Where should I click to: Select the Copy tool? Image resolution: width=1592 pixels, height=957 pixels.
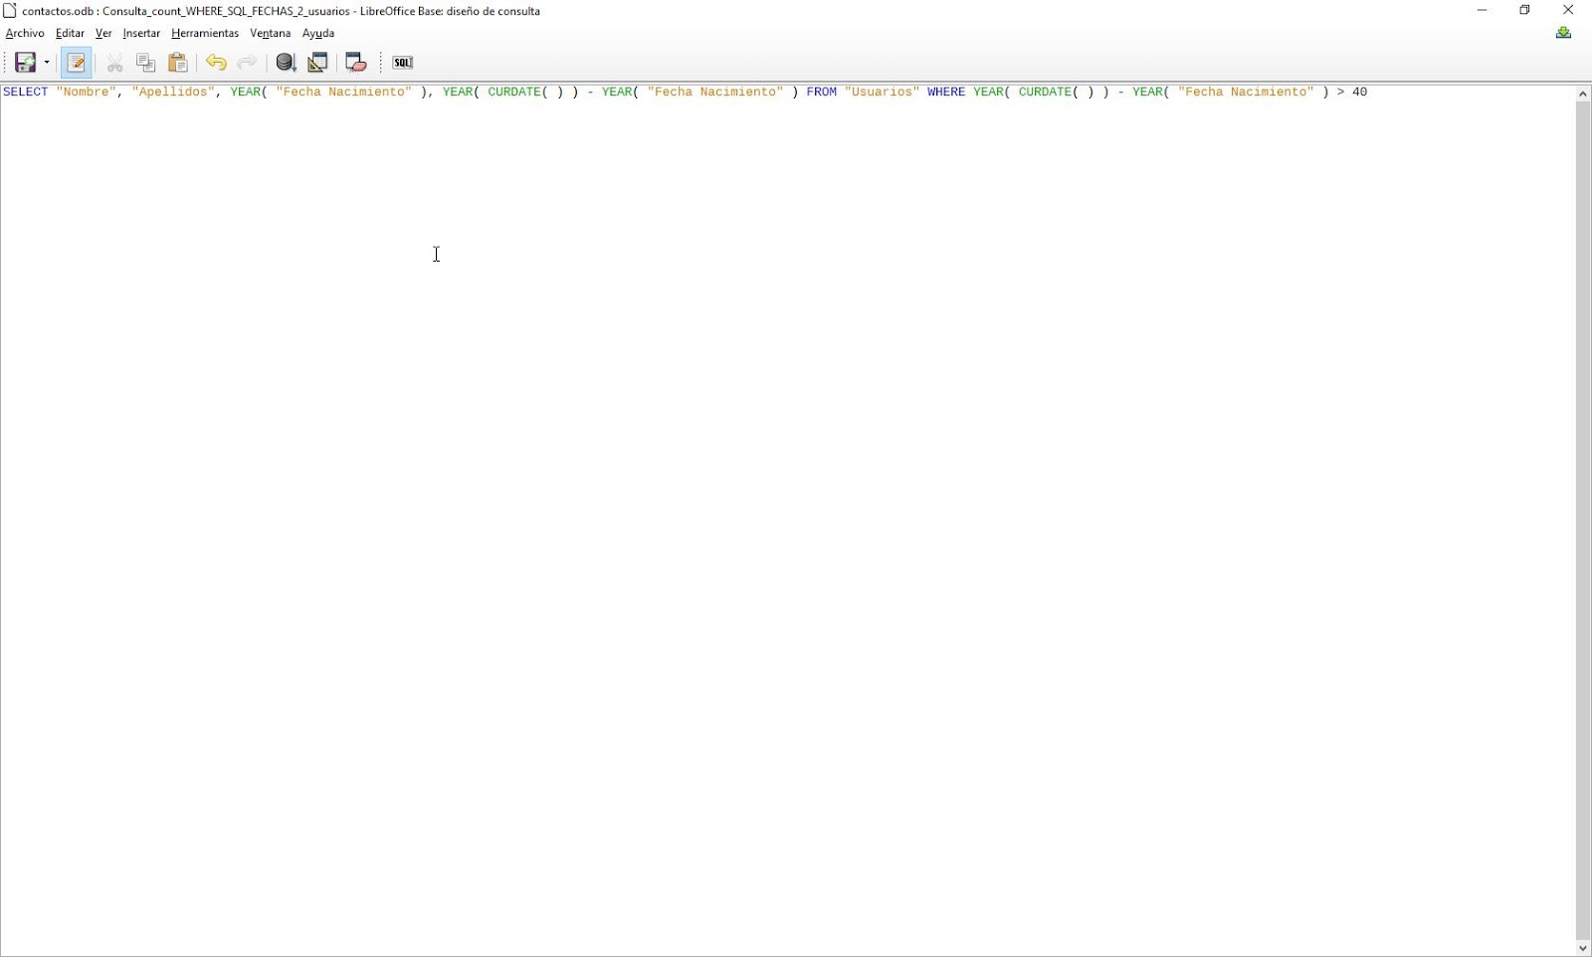point(145,63)
